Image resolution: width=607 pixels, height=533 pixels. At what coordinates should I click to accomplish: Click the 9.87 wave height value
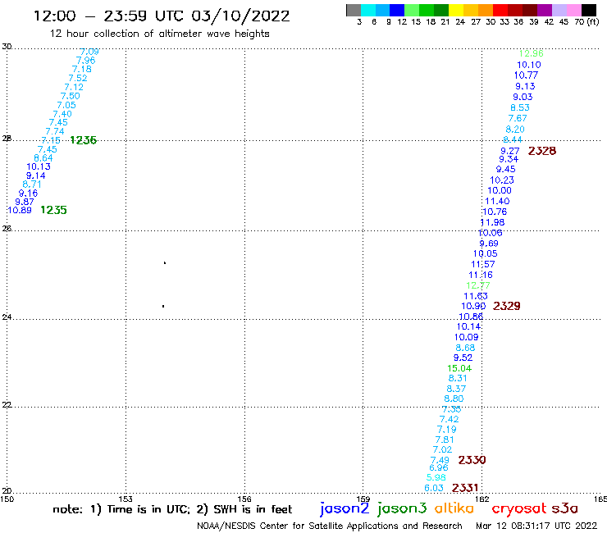click(x=25, y=202)
